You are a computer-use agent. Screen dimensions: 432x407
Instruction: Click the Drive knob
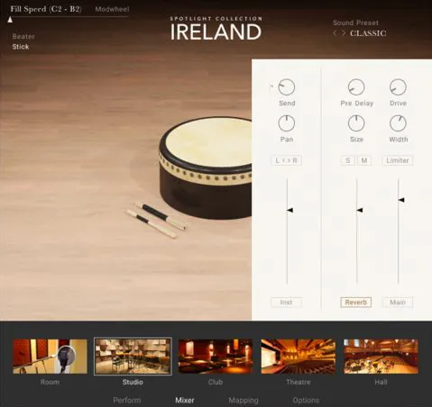point(398,87)
